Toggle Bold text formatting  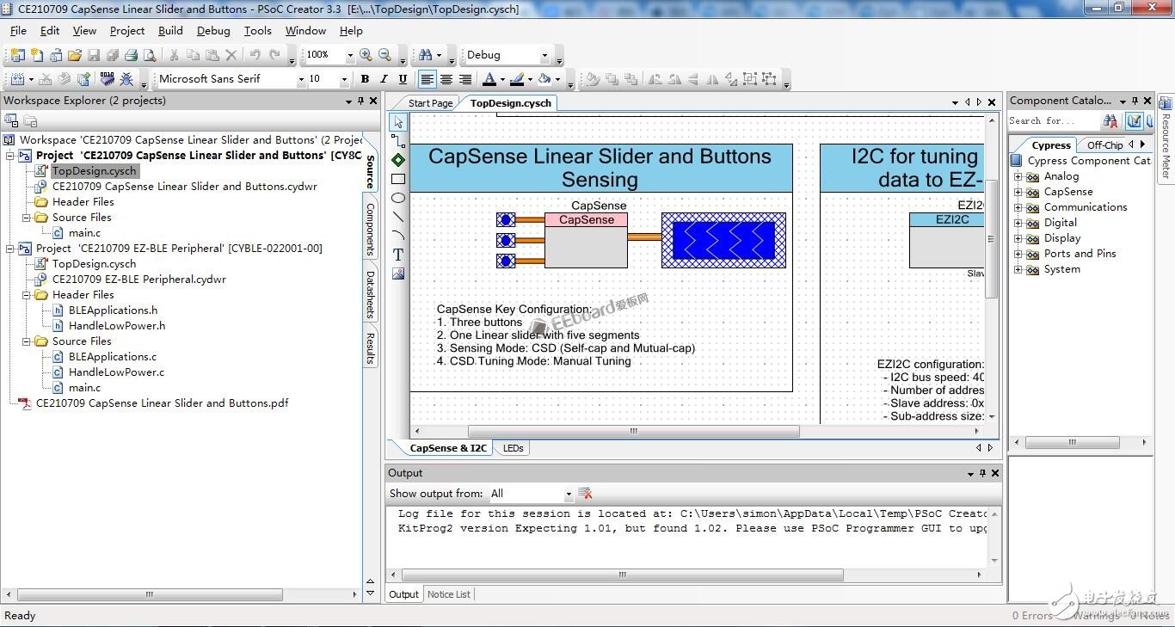pyautogui.click(x=365, y=79)
